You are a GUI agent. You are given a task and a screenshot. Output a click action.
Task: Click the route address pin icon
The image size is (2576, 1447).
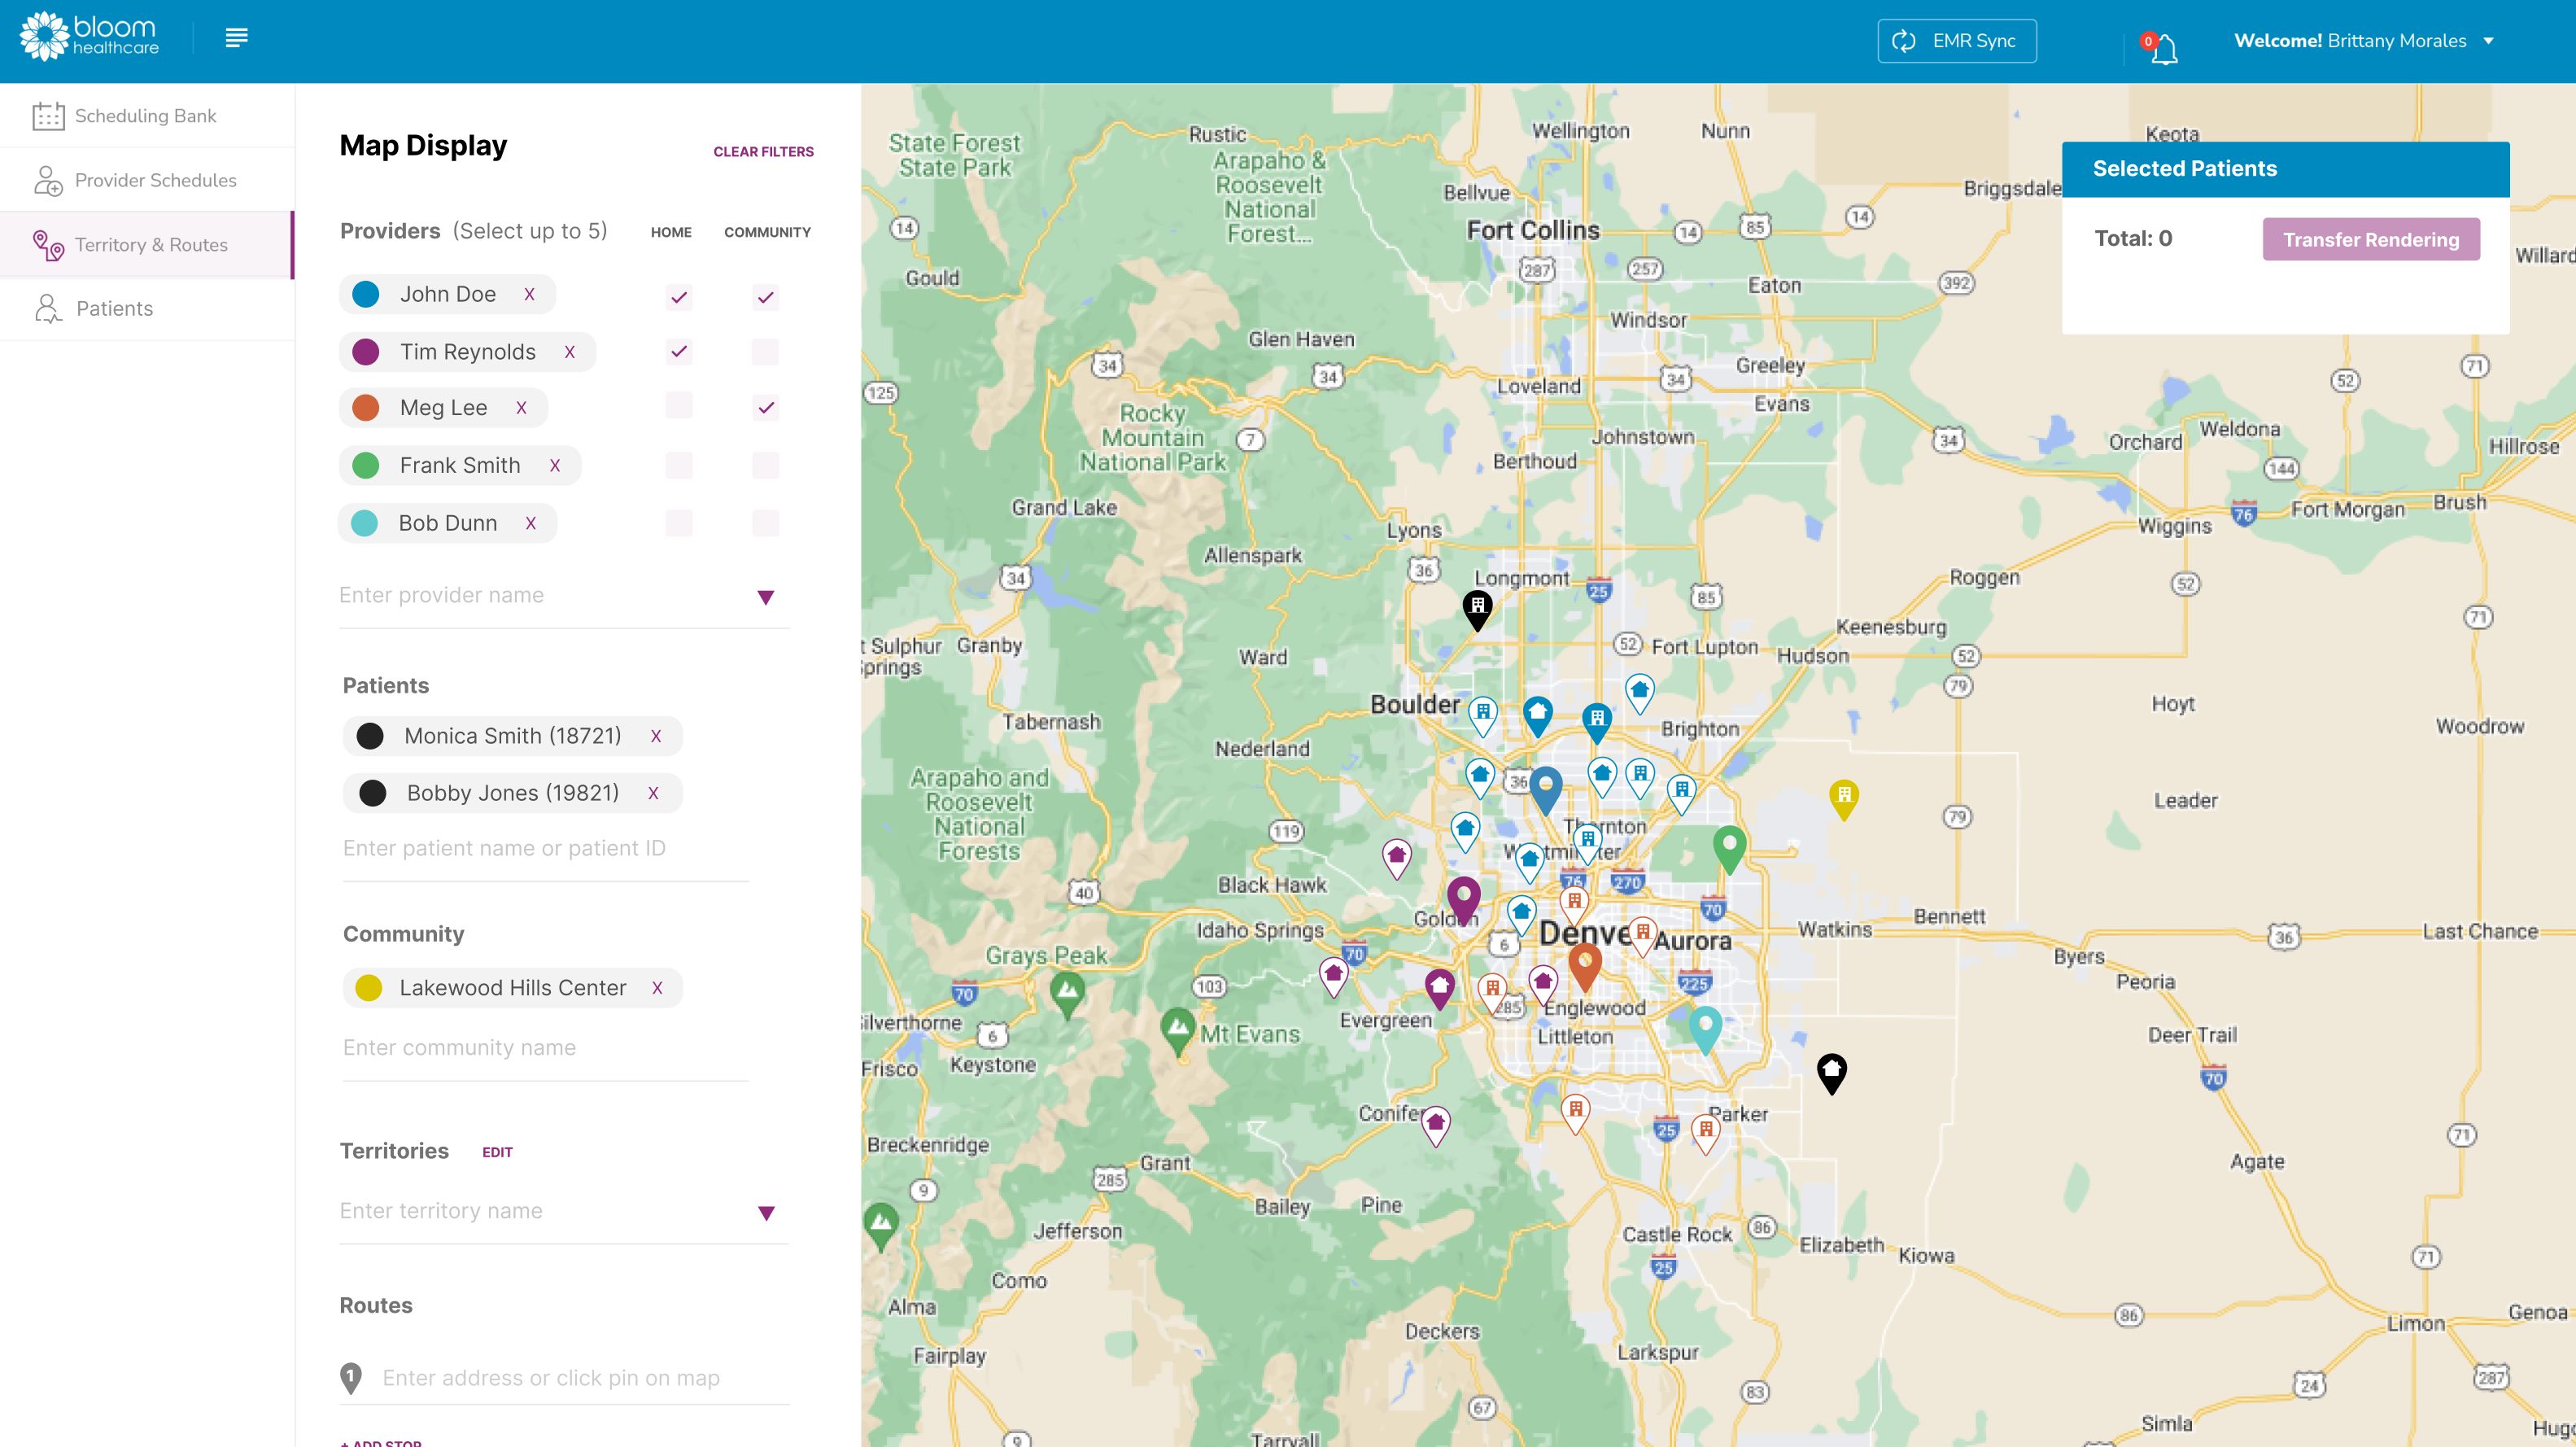(351, 1377)
